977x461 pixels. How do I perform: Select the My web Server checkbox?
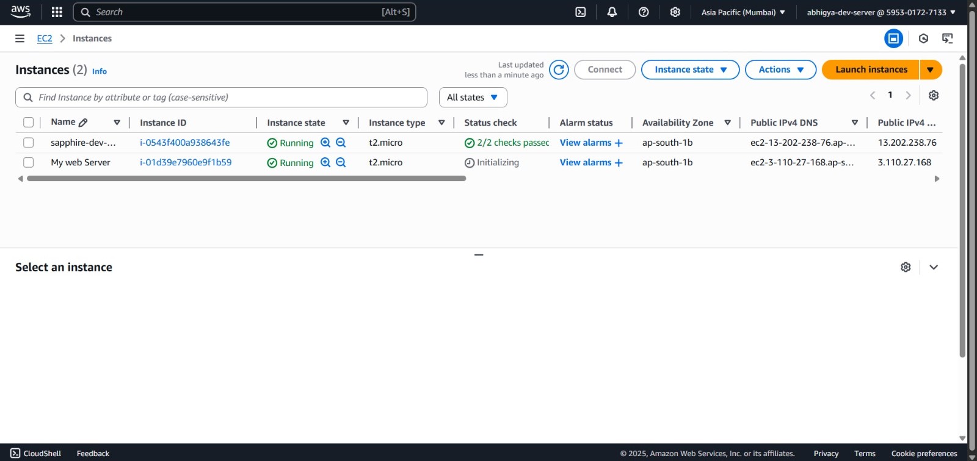pos(28,162)
